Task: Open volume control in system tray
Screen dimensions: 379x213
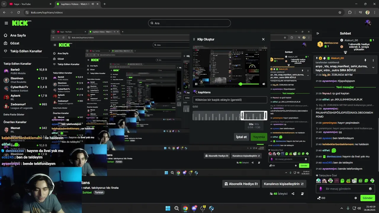Action: click(359, 208)
